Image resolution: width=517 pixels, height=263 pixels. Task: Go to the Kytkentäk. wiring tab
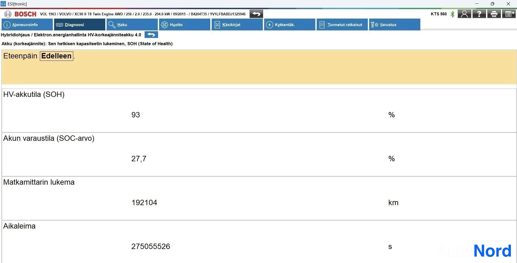coord(289,24)
